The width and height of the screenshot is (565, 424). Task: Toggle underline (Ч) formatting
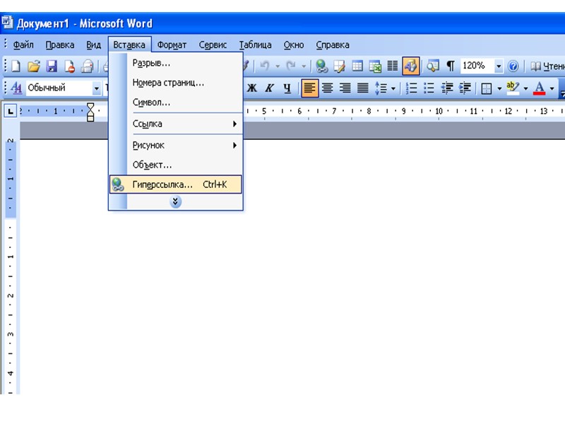click(x=287, y=88)
